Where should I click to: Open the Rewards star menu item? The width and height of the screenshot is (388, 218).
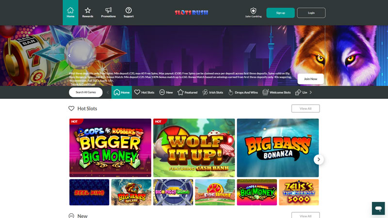(88, 13)
